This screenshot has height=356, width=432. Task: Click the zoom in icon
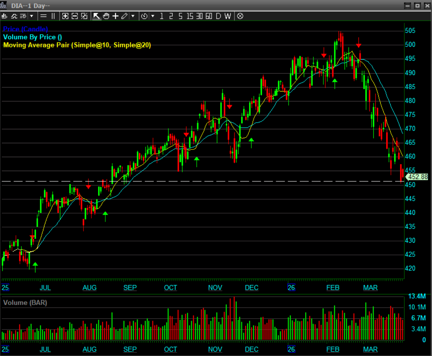65,16
